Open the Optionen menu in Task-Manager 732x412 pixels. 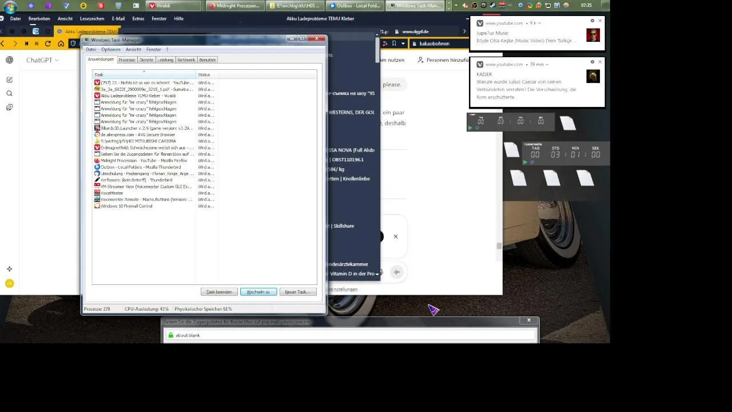tap(111, 50)
